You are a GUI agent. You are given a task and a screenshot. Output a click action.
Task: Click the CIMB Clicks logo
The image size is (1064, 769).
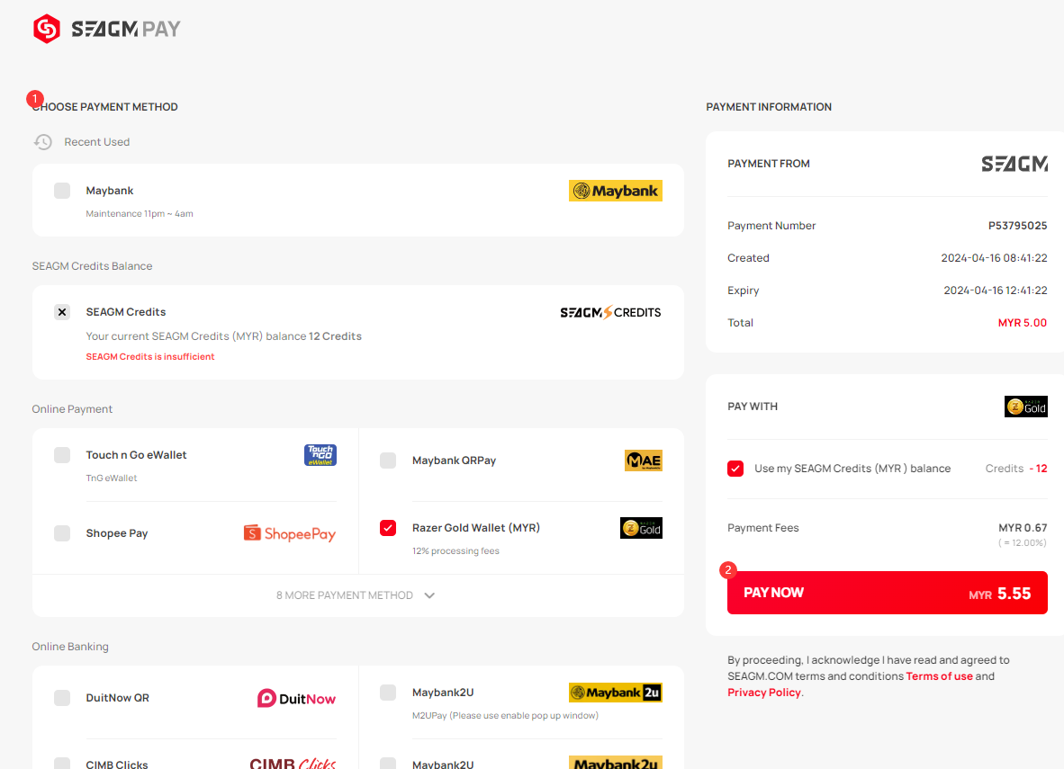(x=293, y=763)
